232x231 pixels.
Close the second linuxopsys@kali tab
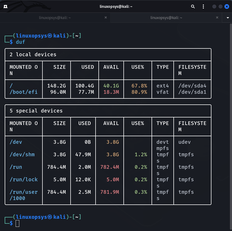[217, 17]
